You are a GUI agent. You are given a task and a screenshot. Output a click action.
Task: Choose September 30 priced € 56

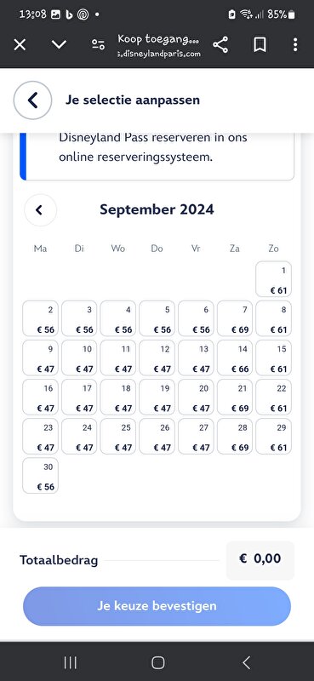[x=40, y=476]
